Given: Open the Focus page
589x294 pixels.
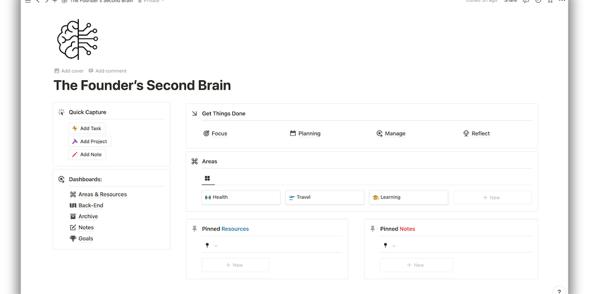Looking at the screenshot, I should tap(215, 133).
